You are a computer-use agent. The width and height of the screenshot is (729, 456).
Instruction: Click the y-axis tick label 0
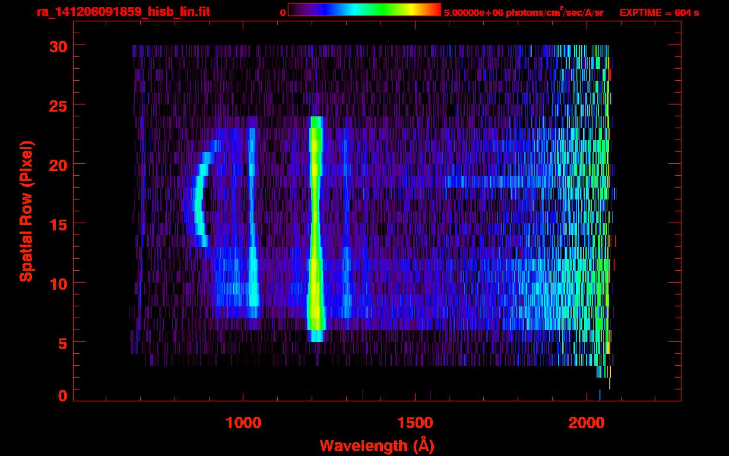[63, 396]
